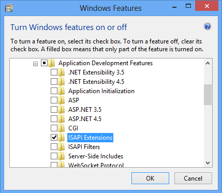This screenshot has width=222, height=193.
Task: Click the Application Initialization folder icon
Action: [x=61, y=91]
